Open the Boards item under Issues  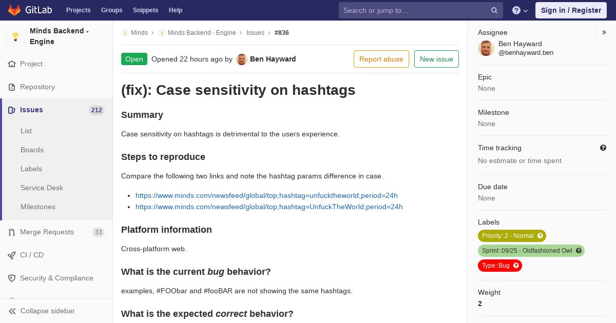click(x=32, y=150)
